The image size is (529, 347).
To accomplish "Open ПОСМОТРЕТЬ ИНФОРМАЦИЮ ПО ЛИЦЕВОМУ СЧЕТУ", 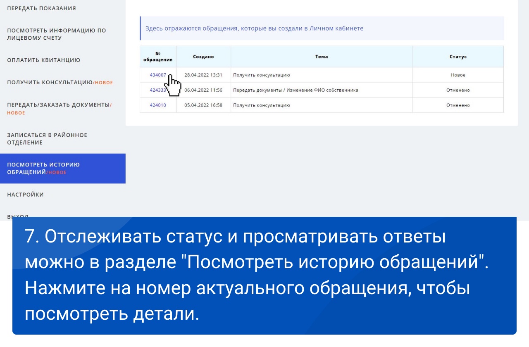I will 56,34.
